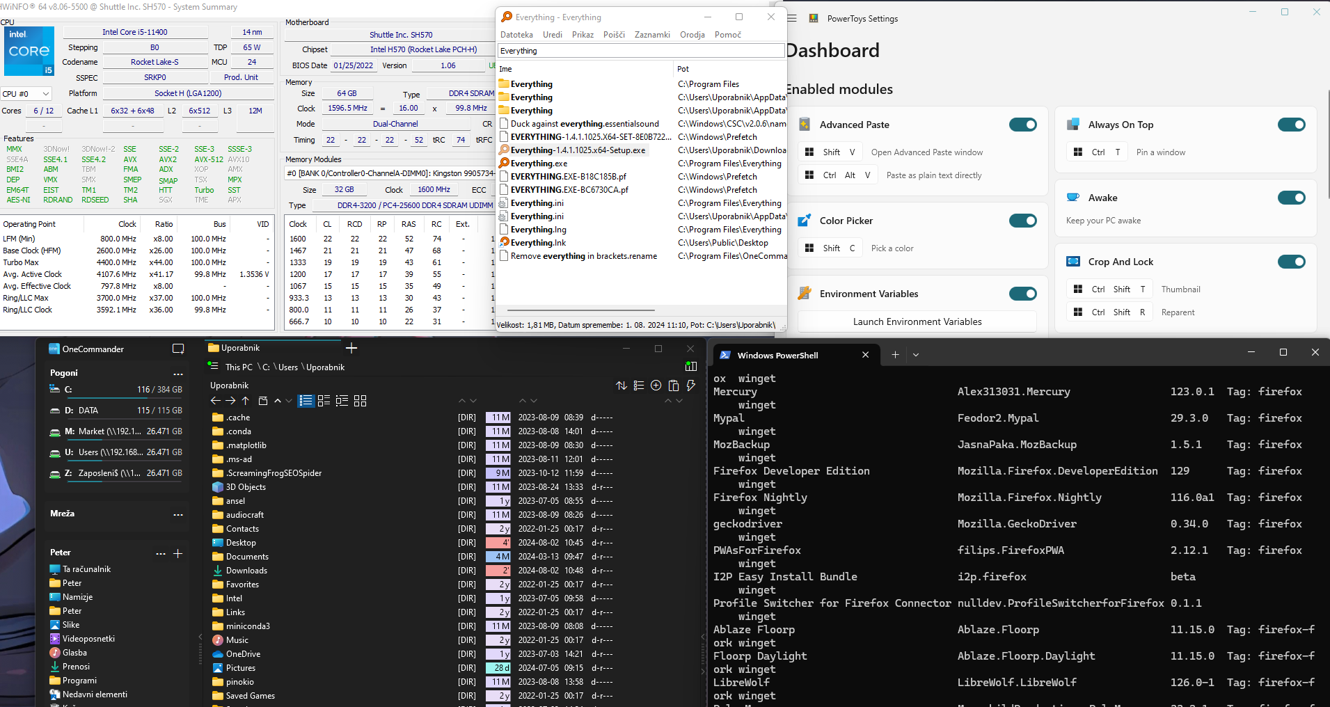
Task: Open the PowerShell new tab dropdown arrow
Action: (x=916, y=355)
